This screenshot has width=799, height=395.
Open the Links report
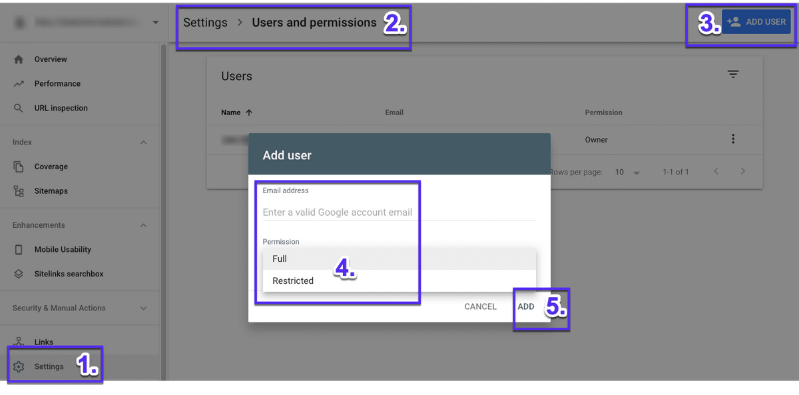(43, 342)
